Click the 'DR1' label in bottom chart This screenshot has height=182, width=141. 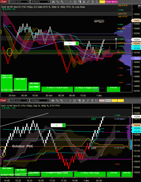(94, 119)
